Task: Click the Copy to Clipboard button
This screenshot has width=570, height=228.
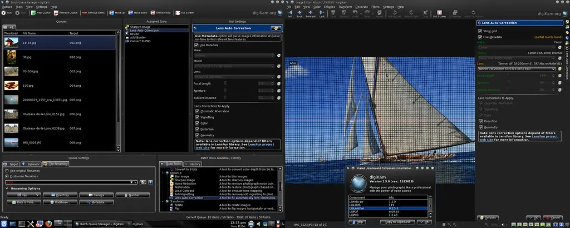Action: tap(397, 221)
